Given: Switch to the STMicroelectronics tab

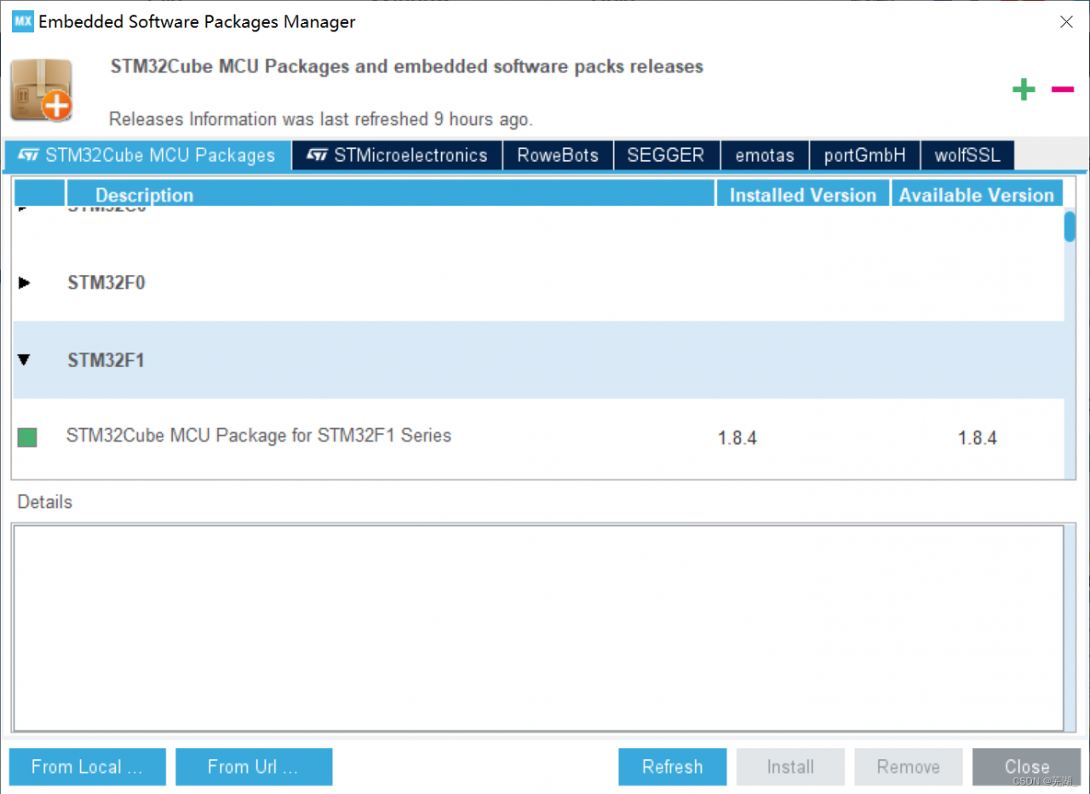Looking at the screenshot, I should click(397, 156).
